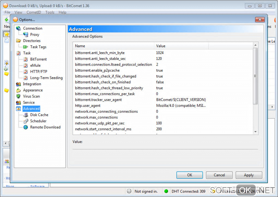Click the Apply button
The width and height of the screenshot is (278, 197).
[x=249, y=175]
